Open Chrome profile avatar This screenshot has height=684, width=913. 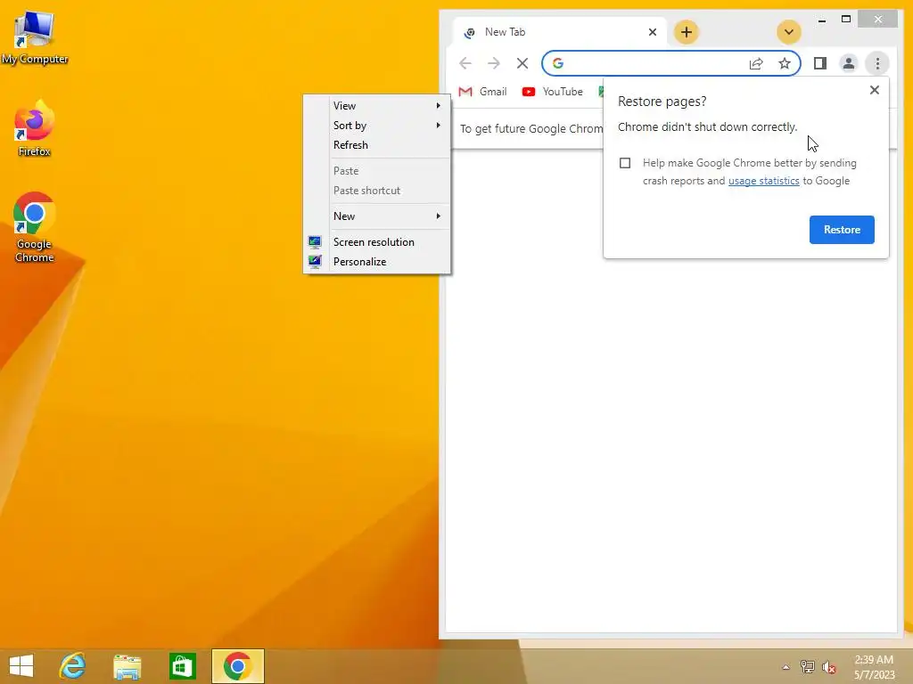click(849, 63)
